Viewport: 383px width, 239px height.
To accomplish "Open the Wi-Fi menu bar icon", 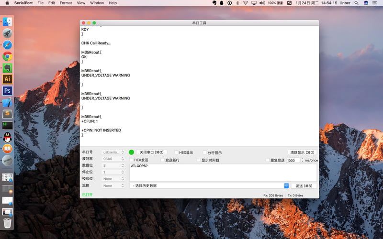I will tap(246, 3).
